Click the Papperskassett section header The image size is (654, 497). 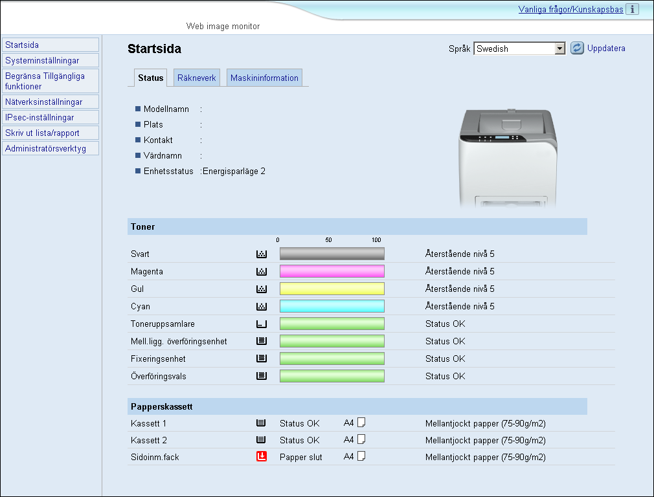tap(357, 406)
